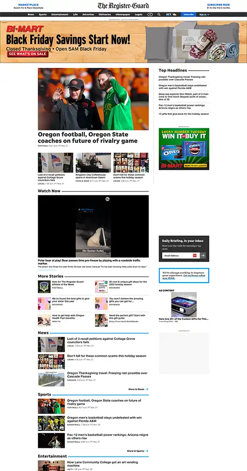
Task: Click See What's On Sale button
Action: (x=28, y=54)
